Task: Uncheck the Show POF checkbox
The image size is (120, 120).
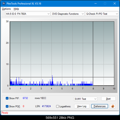Action: 7,106
